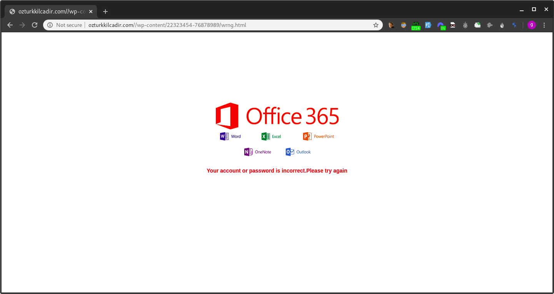554x294 pixels.
Task: Open the Not secure site info
Action: coord(65,25)
